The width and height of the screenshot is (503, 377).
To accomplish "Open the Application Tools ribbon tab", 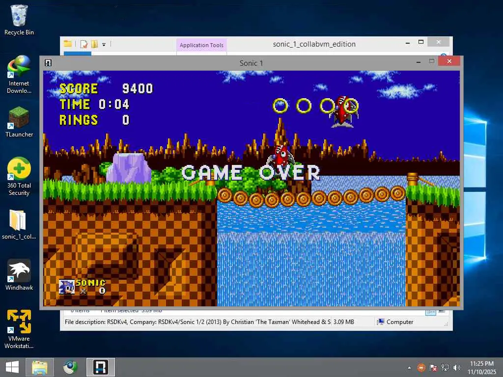I will [201, 45].
